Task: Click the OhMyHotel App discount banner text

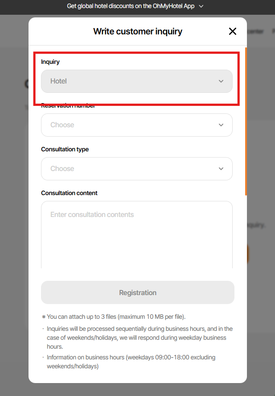Action: (x=131, y=6)
